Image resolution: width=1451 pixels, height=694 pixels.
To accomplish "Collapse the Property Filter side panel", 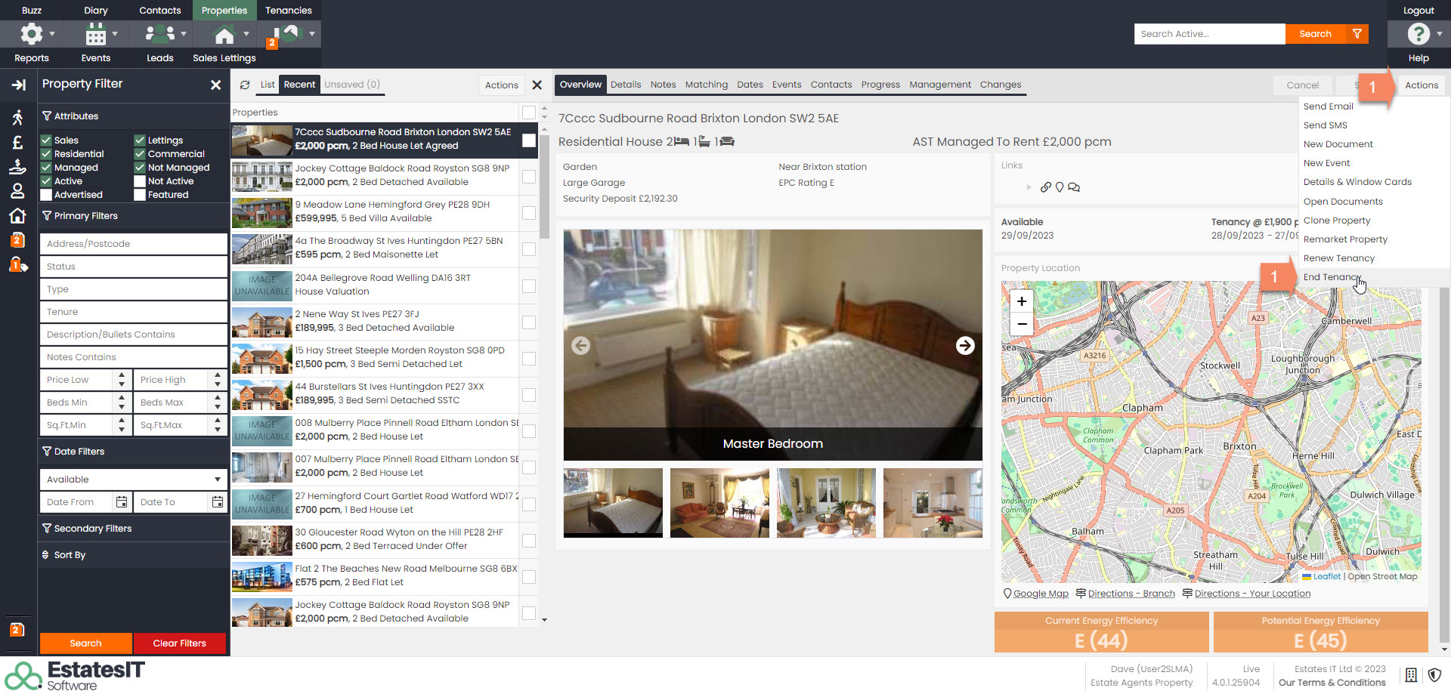I will (x=19, y=85).
